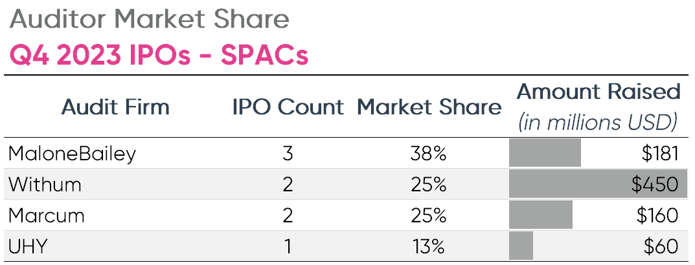This screenshot has height=265, width=695.
Task: Select the Q4 2023 IPOs - SPACs subtitle
Action: [159, 56]
